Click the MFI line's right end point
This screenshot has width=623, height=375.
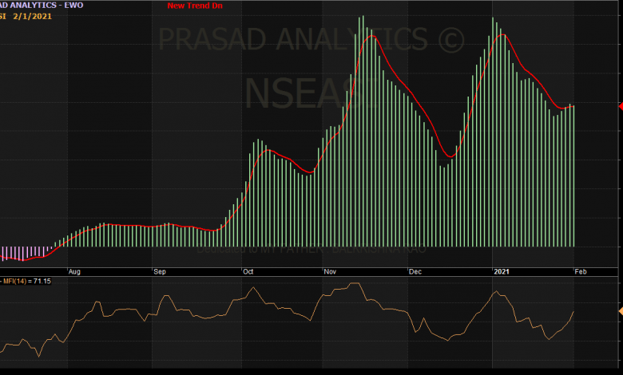tap(573, 311)
